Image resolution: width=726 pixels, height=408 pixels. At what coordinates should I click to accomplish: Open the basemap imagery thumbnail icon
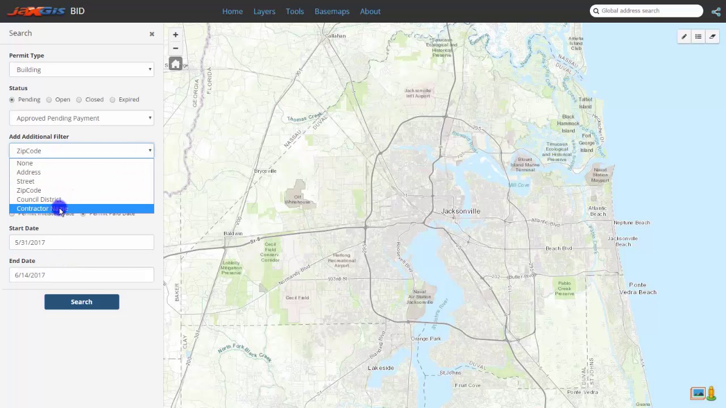(x=698, y=393)
